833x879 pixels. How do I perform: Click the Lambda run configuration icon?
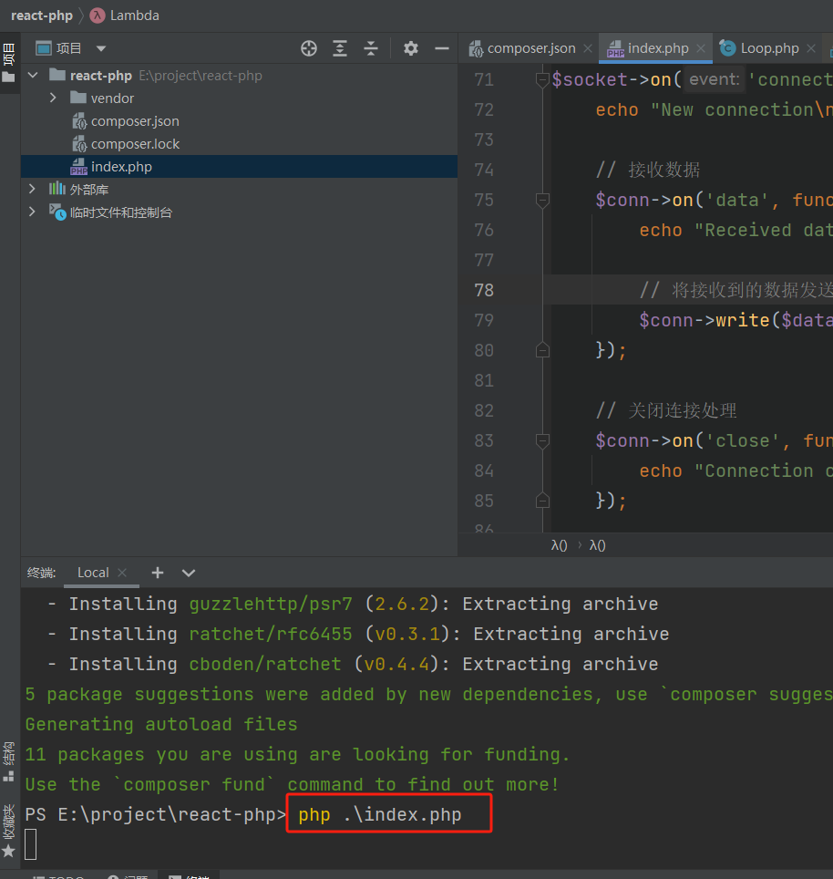click(x=98, y=15)
